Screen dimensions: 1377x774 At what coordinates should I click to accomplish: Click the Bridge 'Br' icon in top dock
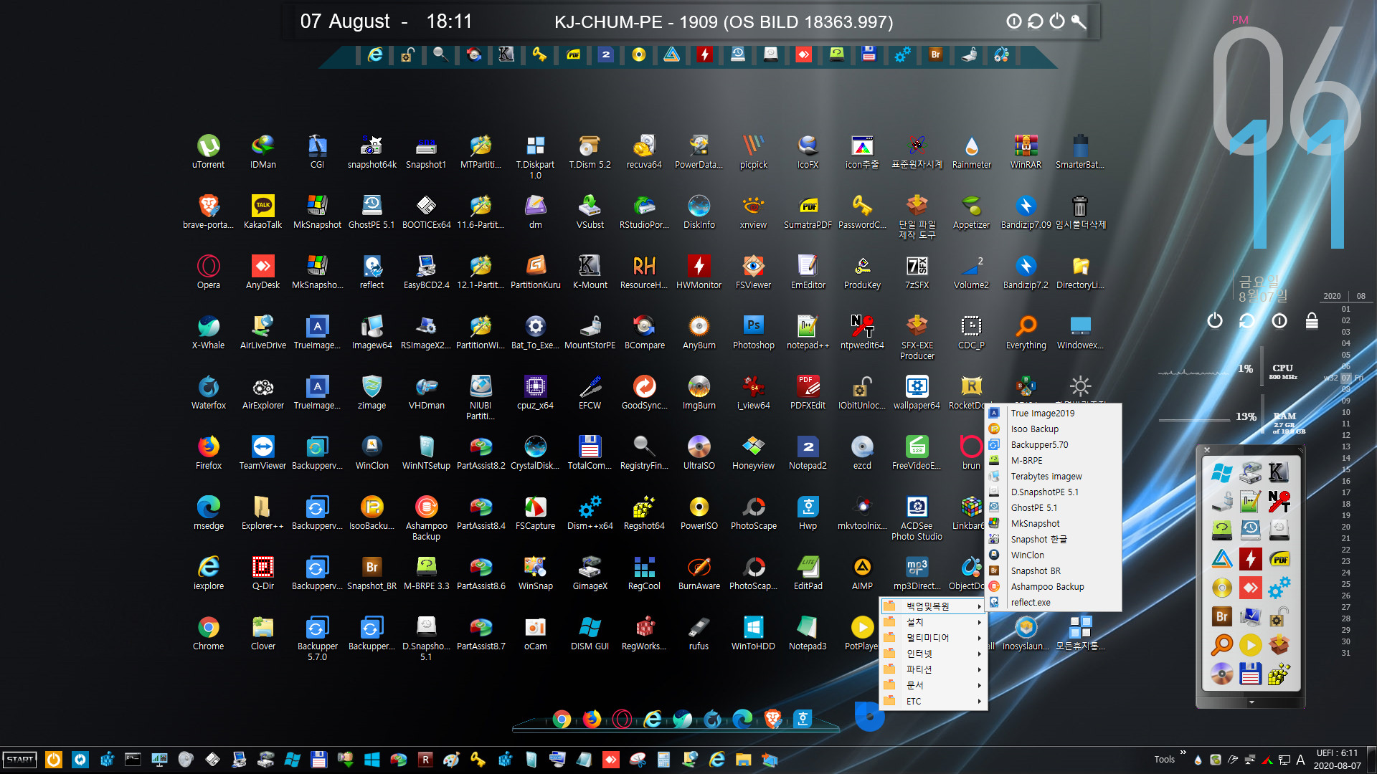coord(935,54)
